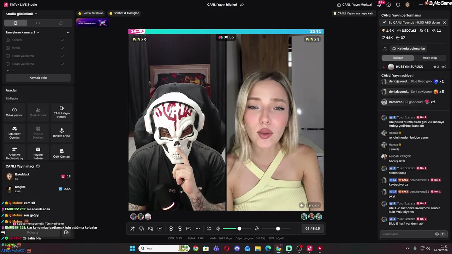Open the help question-mark icon
The width and height of the screenshot is (452, 254).
(389, 5)
